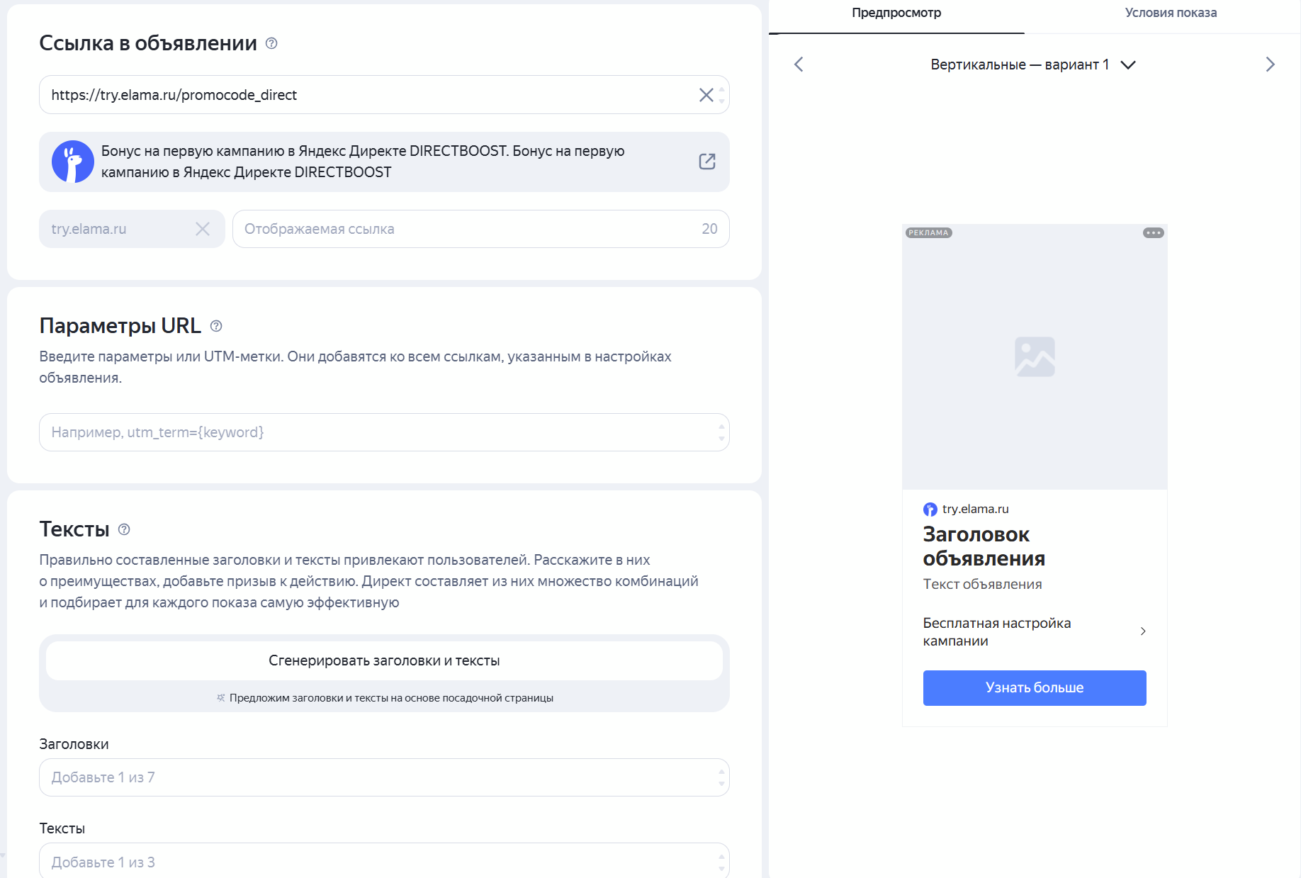This screenshot has width=1301, height=878.
Task: Click resize handle of Тексты field
Action: 721,862
